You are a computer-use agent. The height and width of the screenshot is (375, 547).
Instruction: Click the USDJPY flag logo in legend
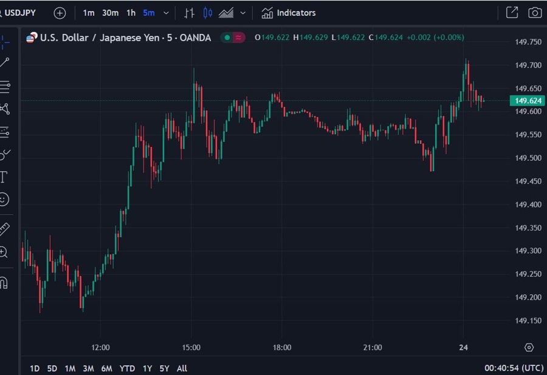pos(32,37)
